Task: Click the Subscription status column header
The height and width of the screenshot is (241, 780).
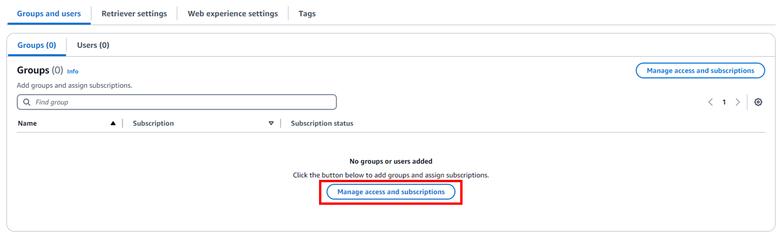Action: click(x=322, y=123)
